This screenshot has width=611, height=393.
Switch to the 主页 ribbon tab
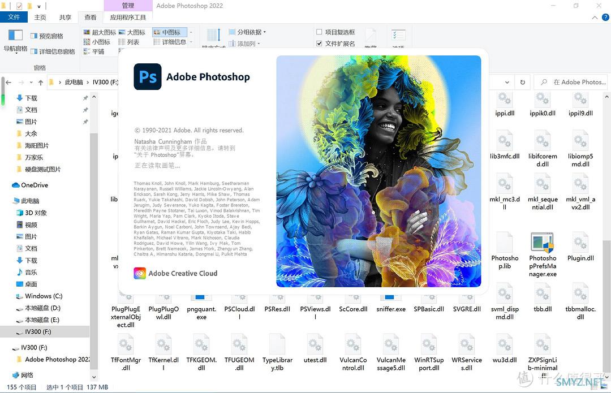click(40, 17)
